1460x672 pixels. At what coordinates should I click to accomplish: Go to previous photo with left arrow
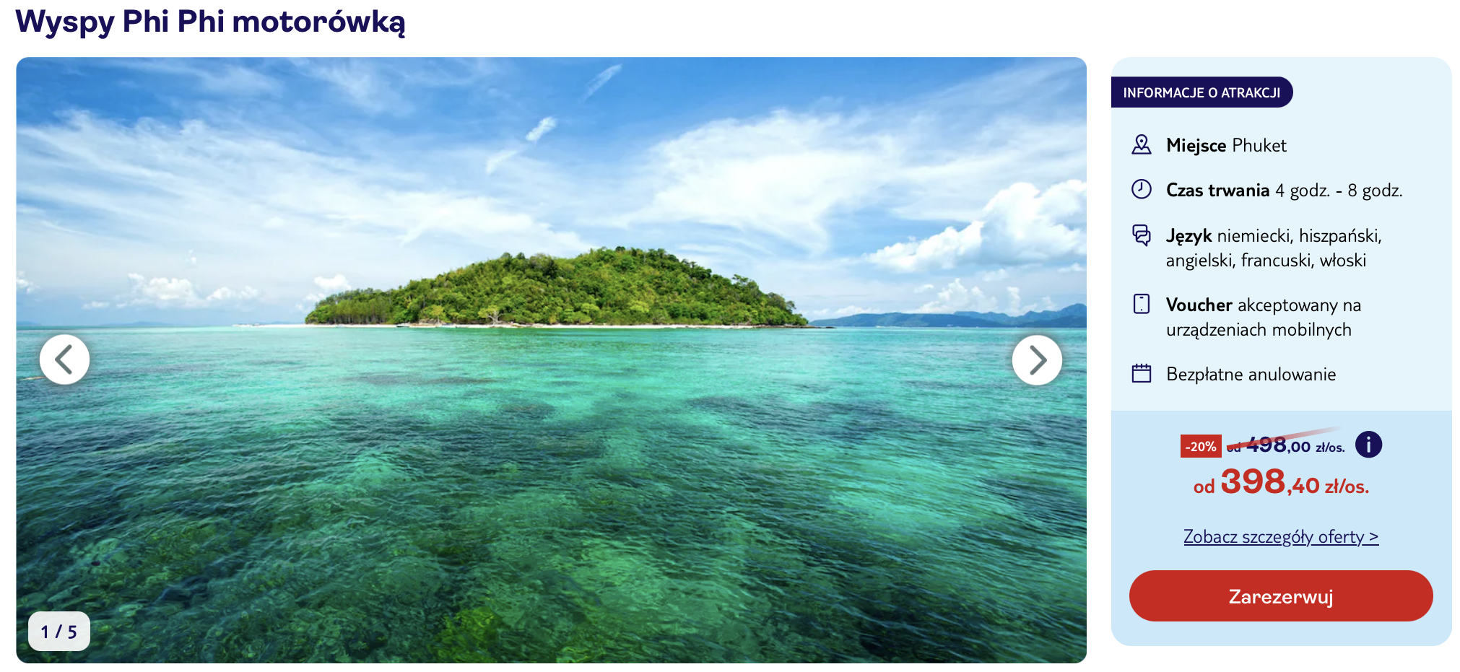64,359
